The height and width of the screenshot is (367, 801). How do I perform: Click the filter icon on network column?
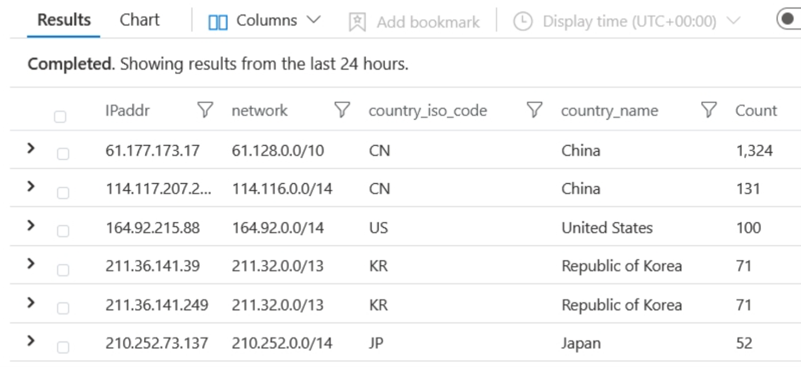342,111
